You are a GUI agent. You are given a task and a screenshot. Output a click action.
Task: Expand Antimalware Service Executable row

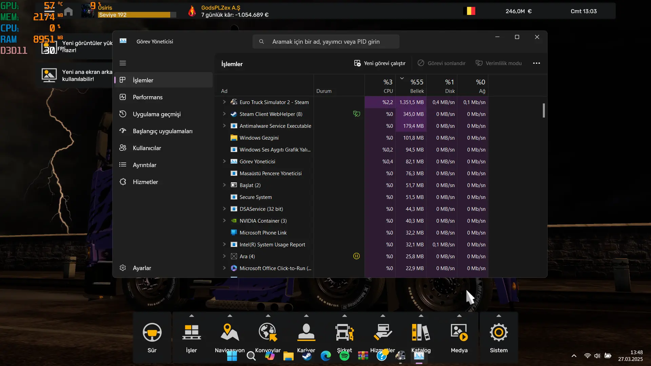224,126
